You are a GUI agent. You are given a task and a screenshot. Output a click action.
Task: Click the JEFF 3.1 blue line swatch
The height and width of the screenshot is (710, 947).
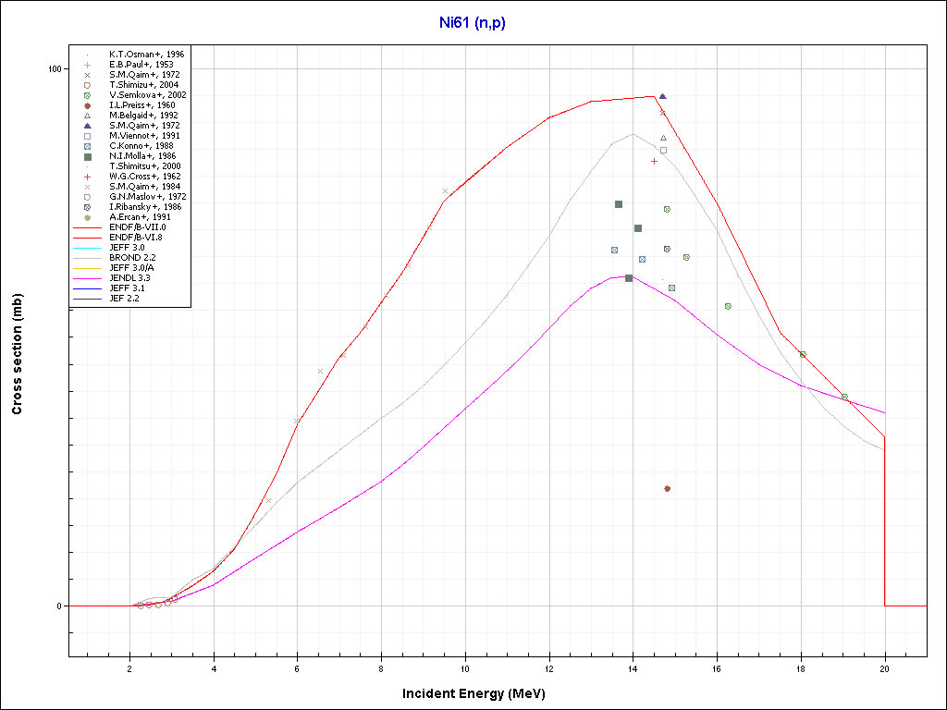click(89, 288)
